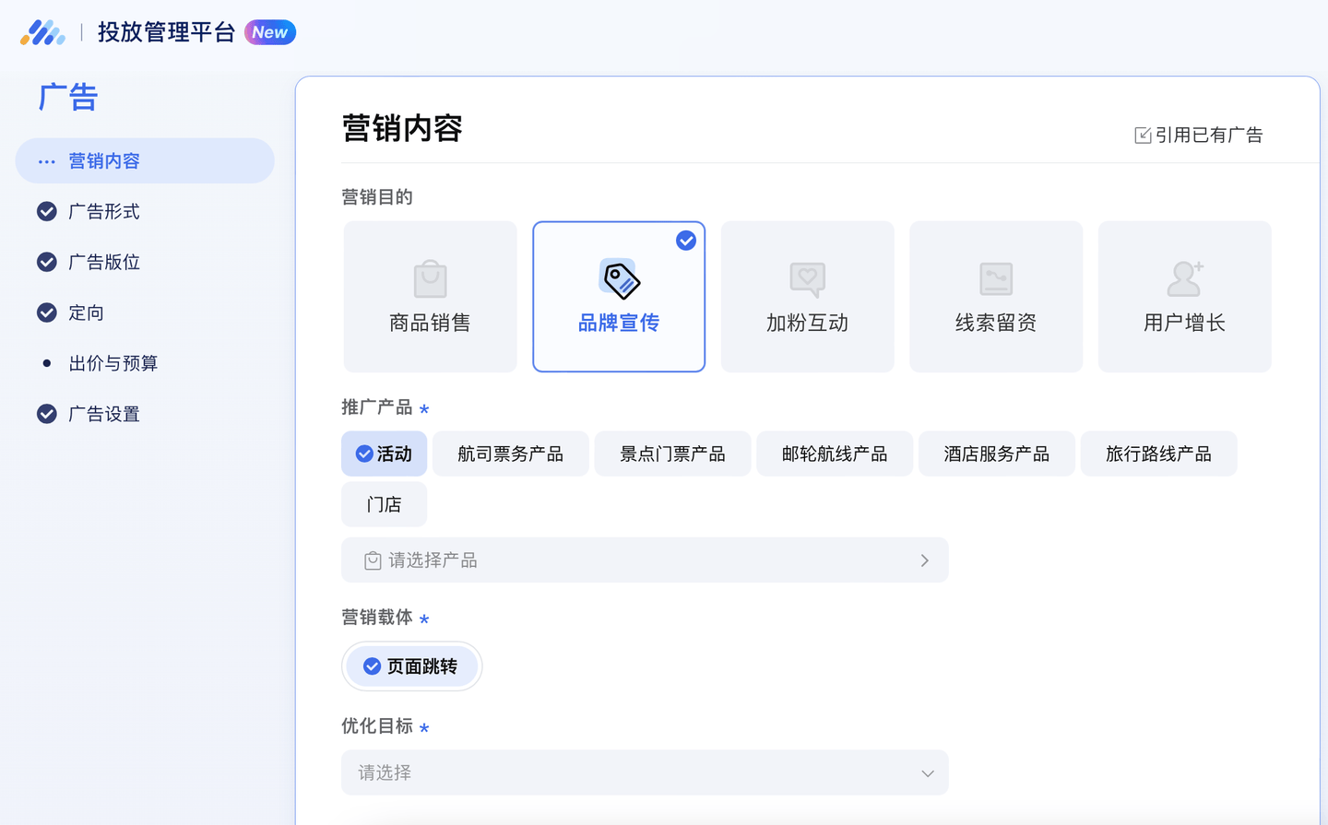Click the platform logo icon
Viewport: 1328px width, 825px height.
click(42, 33)
